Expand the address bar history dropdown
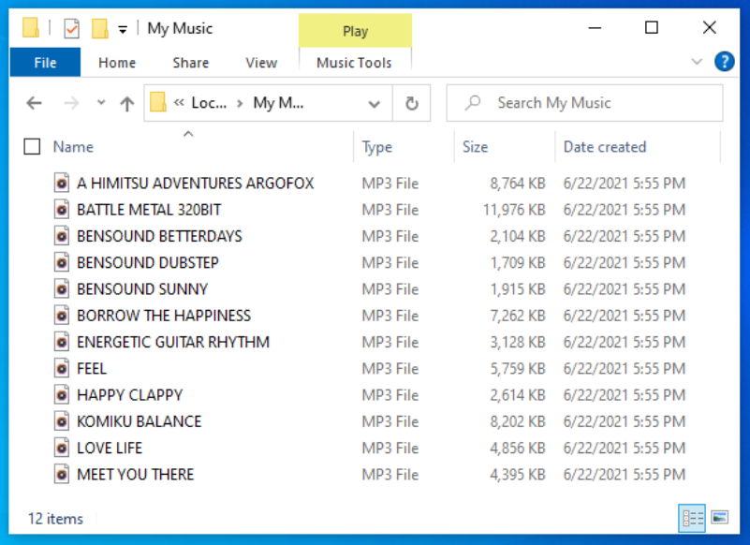Screen dimensions: 750x545 [374, 103]
